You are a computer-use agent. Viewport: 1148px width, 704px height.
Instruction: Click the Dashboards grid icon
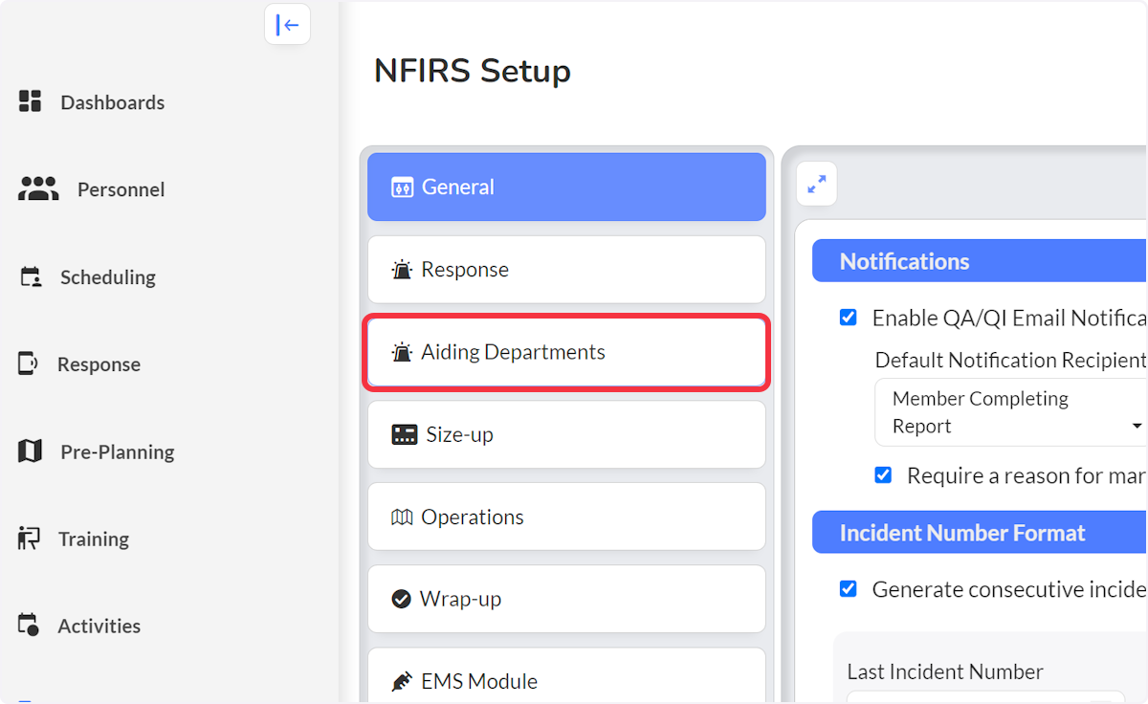coord(31,101)
